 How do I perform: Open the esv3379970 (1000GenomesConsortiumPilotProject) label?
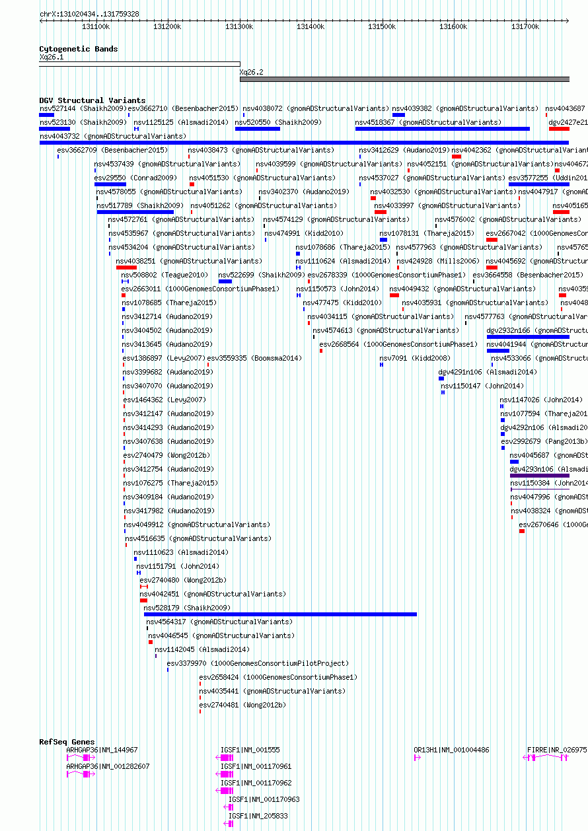point(258,663)
